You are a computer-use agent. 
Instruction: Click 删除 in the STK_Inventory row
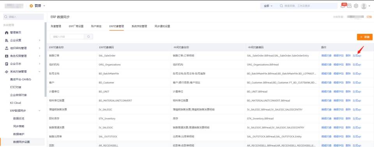(x=348, y=118)
